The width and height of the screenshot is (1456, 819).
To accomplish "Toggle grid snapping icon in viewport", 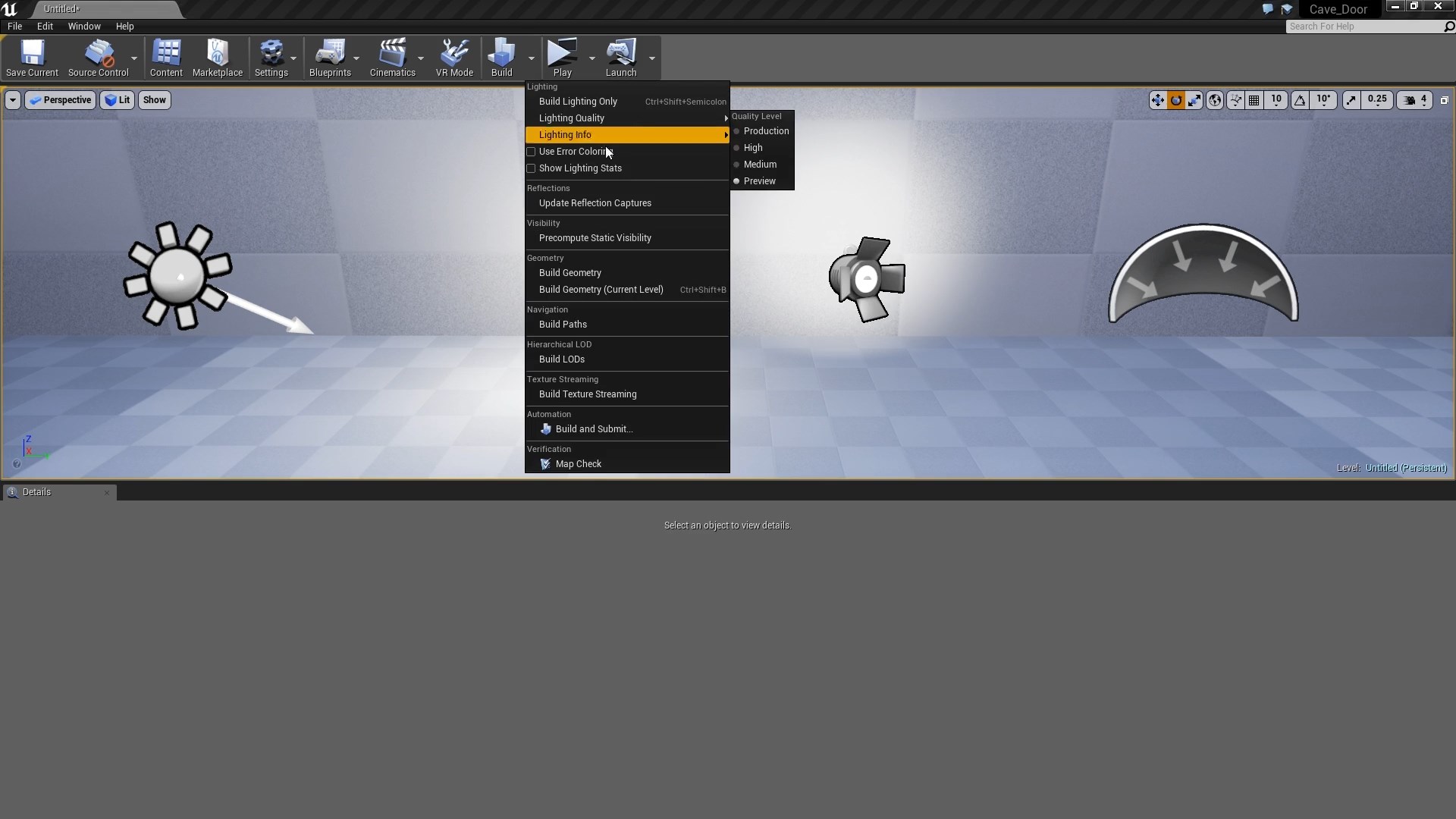I will coord(1254,100).
